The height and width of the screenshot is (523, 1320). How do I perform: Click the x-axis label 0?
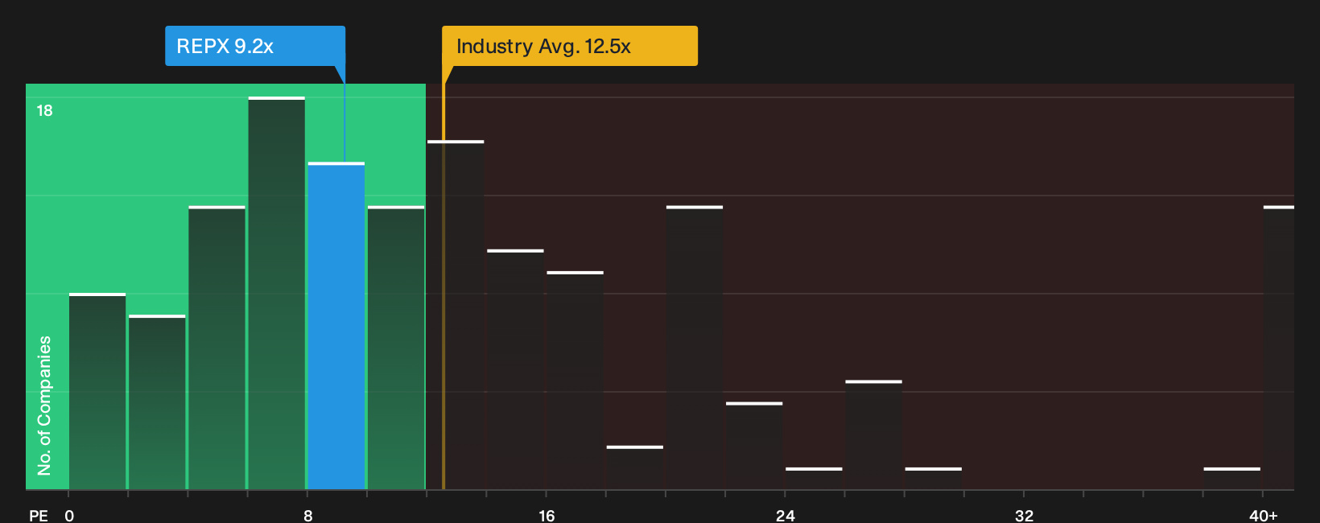pos(69,516)
